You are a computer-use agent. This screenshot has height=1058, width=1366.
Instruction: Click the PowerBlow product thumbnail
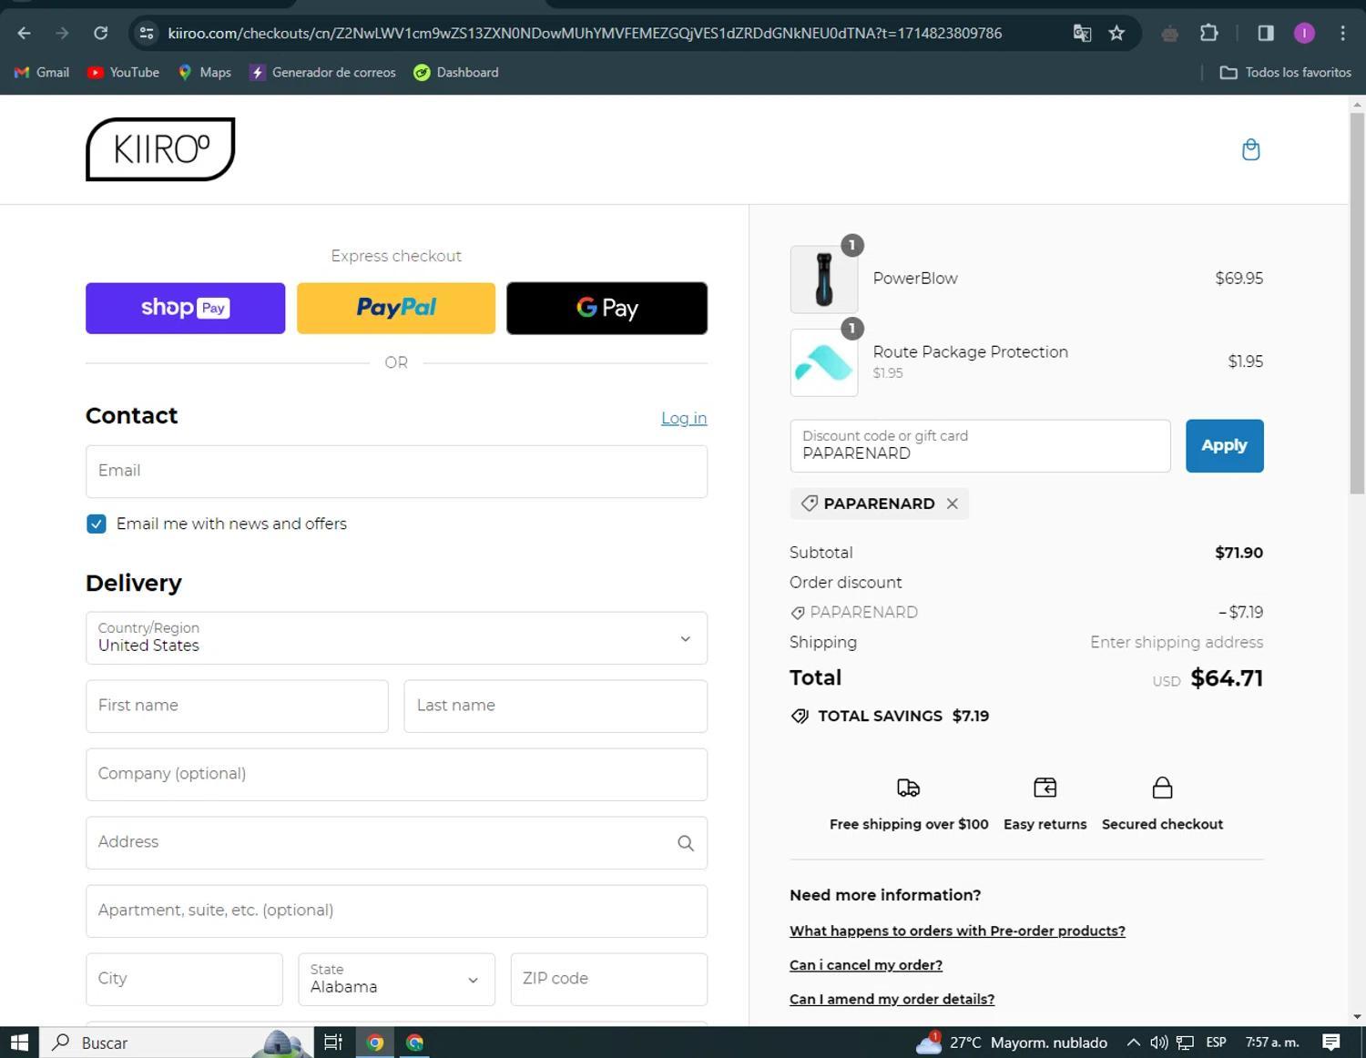(x=824, y=280)
